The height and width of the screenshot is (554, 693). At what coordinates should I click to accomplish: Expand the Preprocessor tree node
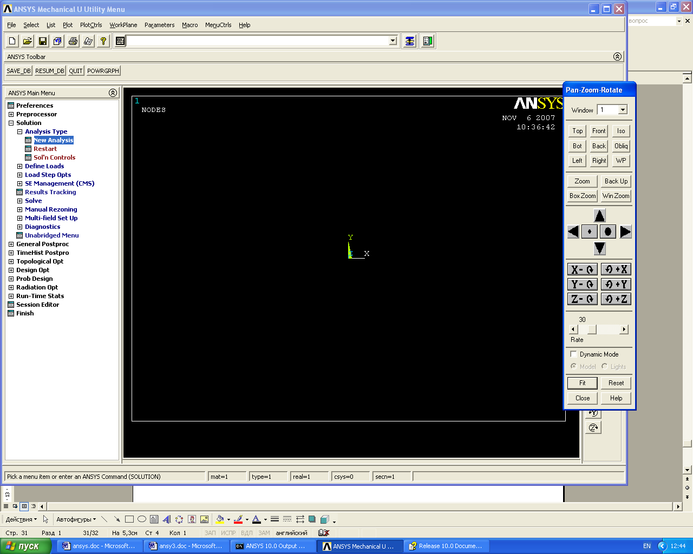pos(11,114)
